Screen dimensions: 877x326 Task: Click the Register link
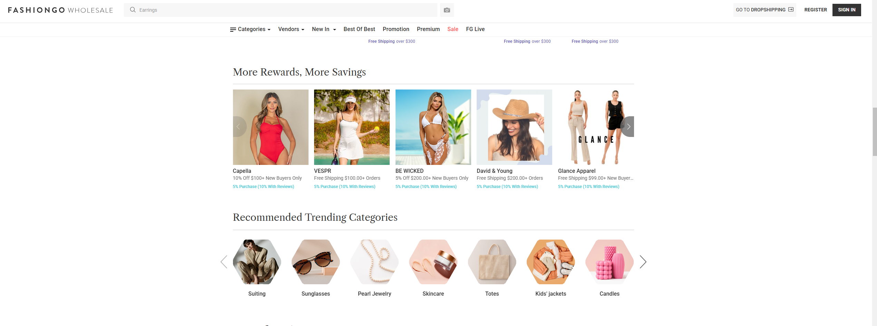(816, 10)
